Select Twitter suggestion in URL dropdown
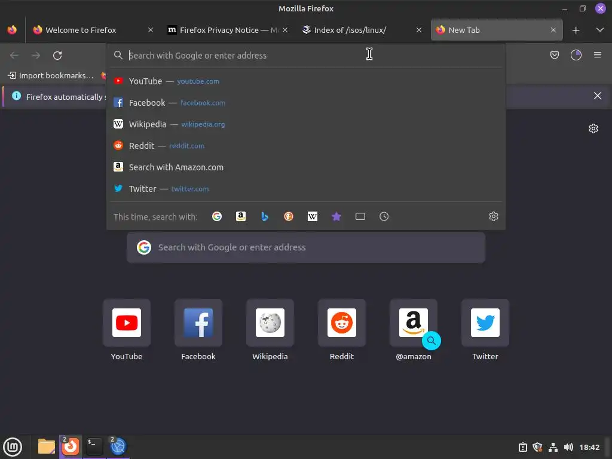This screenshot has width=612, height=459. pos(305,188)
